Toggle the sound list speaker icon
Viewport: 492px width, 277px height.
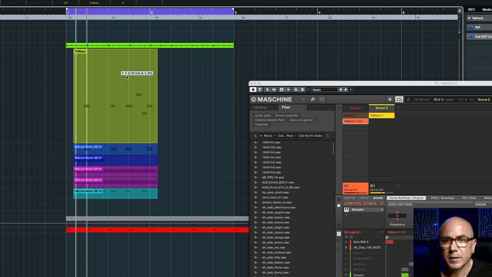[346, 237]
